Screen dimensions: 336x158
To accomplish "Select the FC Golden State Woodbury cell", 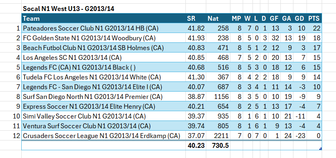I will (104, 38).
